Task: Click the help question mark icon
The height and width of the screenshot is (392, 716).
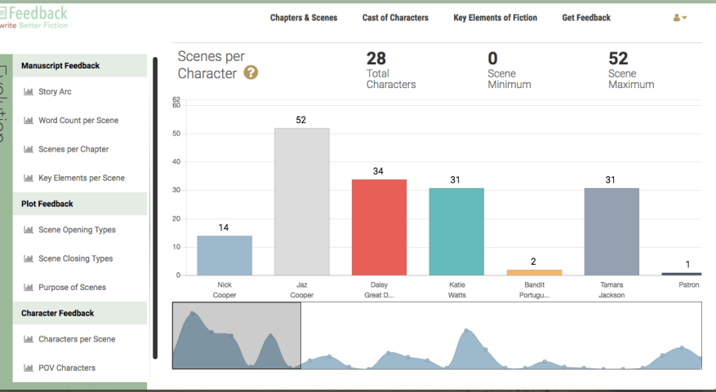Action: 251,73
